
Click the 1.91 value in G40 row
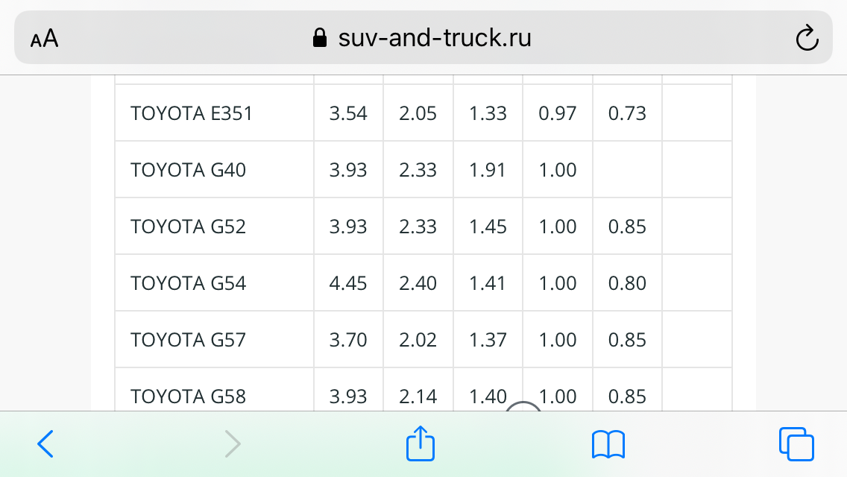pos(487,170)
